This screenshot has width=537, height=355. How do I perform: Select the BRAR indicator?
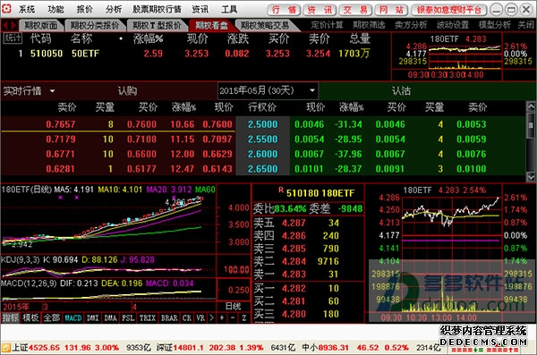169,318
